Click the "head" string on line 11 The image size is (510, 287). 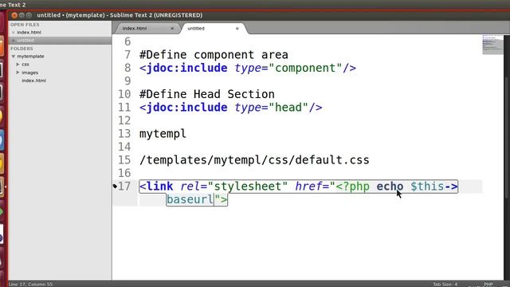click(x=288, y=108)
